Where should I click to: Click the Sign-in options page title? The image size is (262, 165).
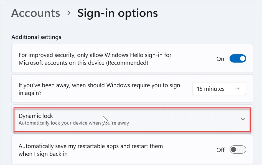point(117,13)
